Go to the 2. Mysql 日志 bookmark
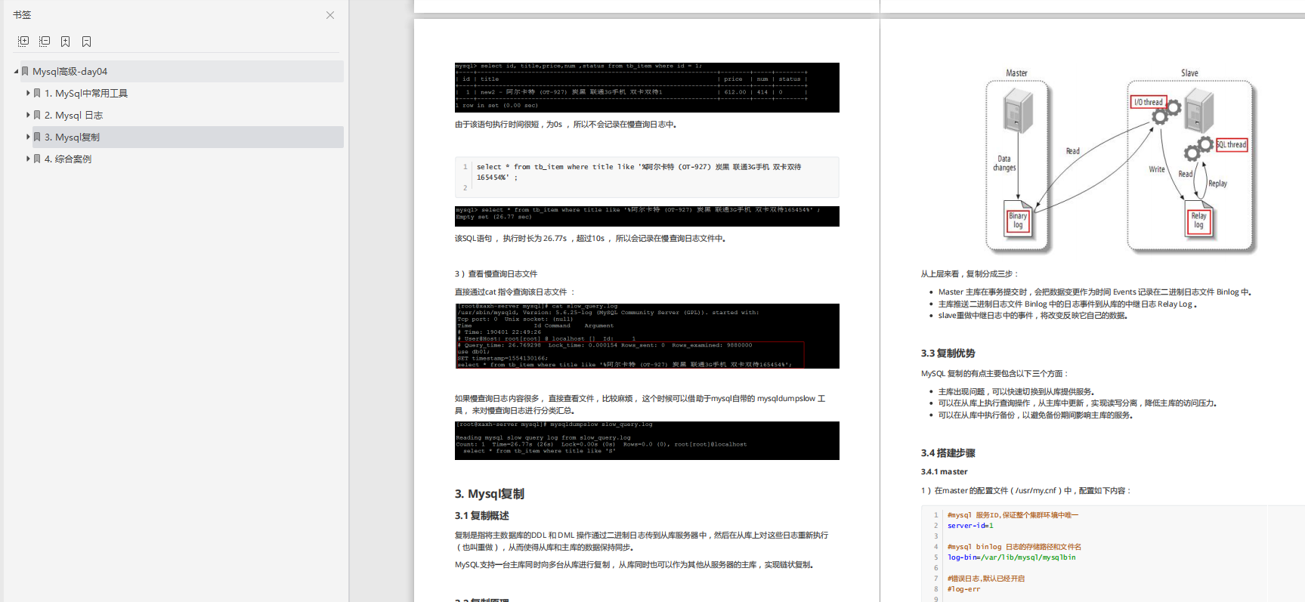 (73, 116)
